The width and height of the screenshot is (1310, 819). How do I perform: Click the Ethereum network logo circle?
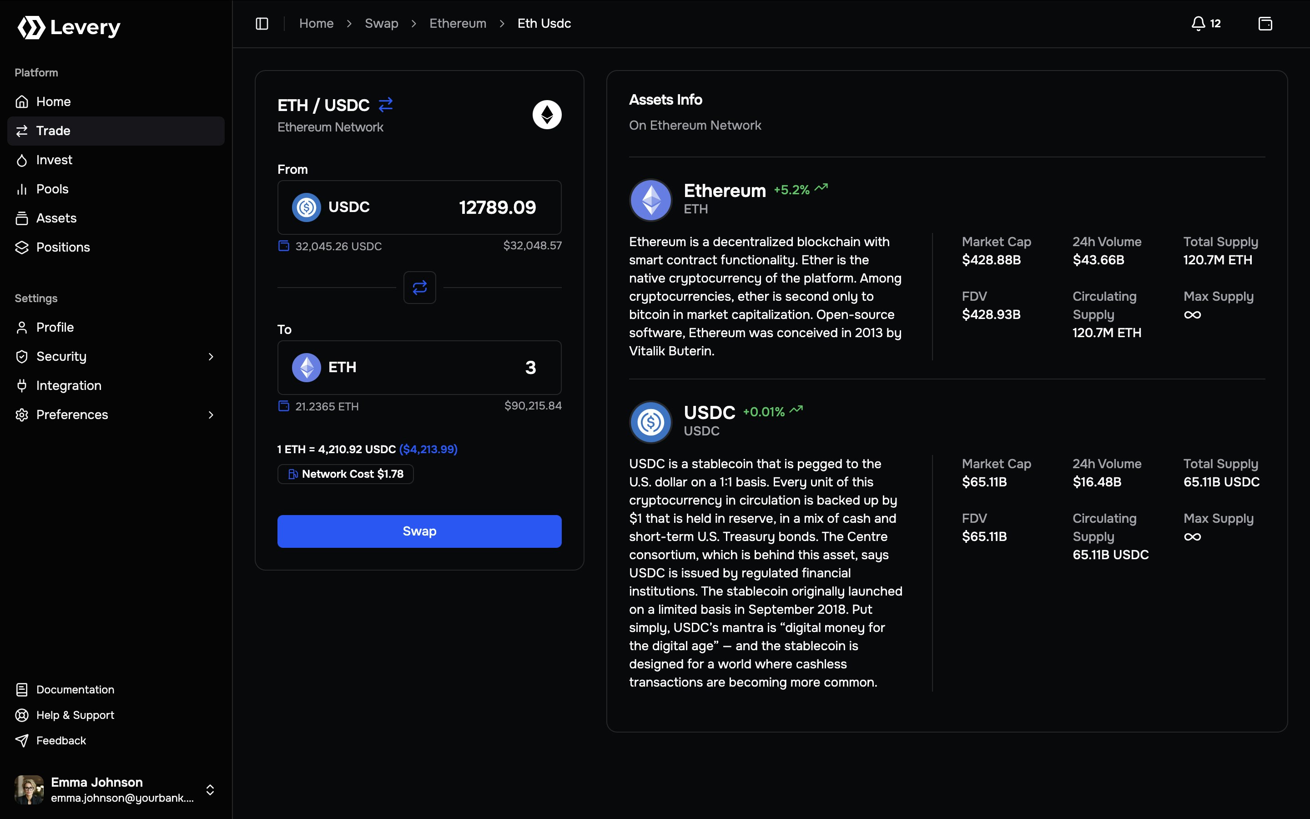coord(547,114)
